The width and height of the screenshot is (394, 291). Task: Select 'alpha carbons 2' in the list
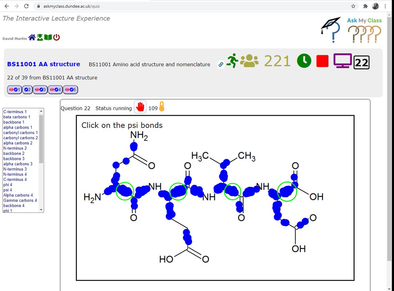pyautogui.click(x=18, y=143)
